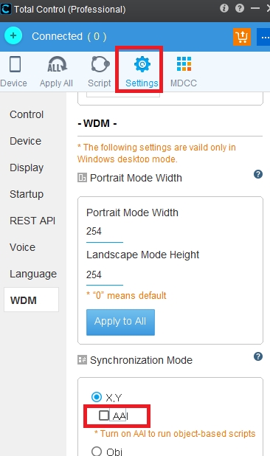Open the blue more-options ellipsis button
The image size is (270, 456).
click(x=264, y=37)
